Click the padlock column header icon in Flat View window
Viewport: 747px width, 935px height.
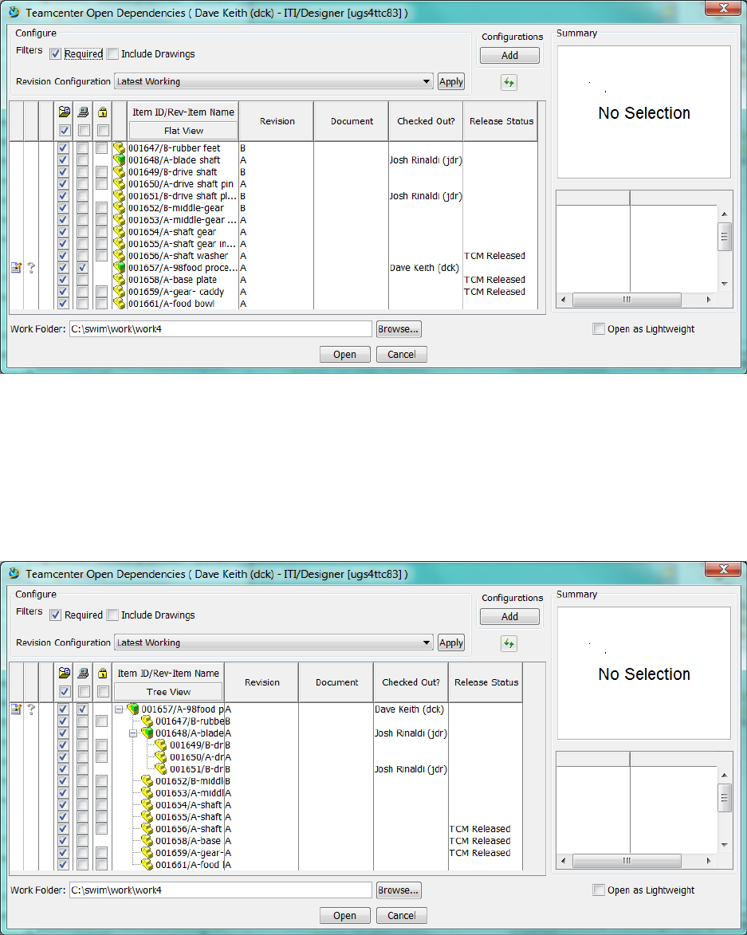[x=103, y=112]
